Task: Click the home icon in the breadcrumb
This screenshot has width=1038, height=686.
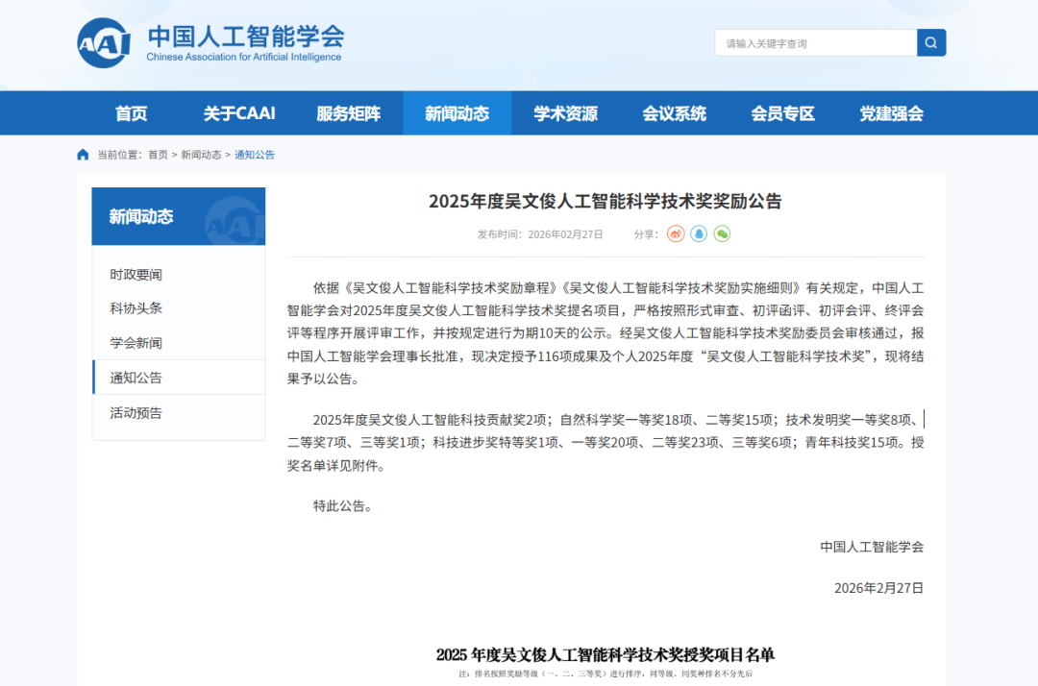Action: (83, 155)
